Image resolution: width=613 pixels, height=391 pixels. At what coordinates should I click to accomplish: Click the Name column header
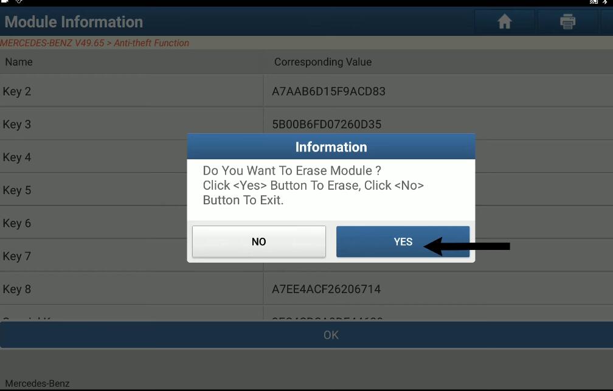19,62
